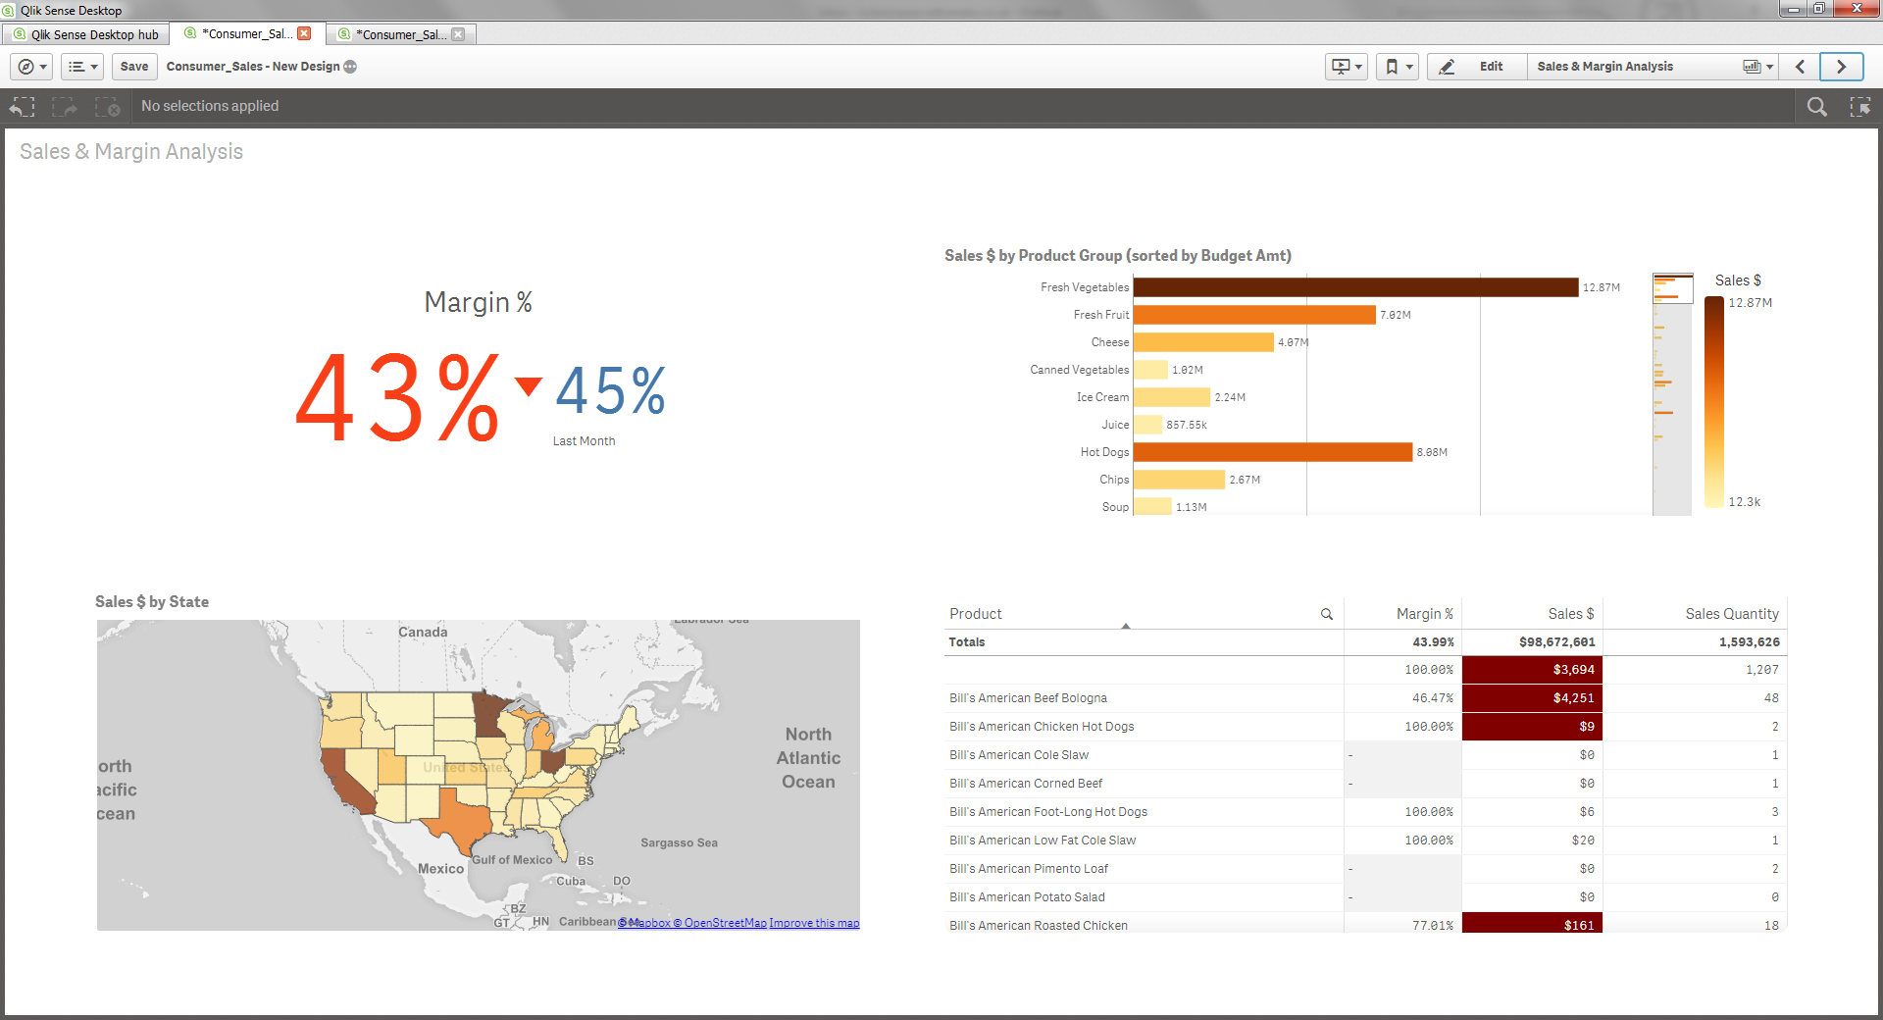This screenshot has height=1020, width=1883.
Task: Click the Edit sheet button
Action: [1477, 67]
